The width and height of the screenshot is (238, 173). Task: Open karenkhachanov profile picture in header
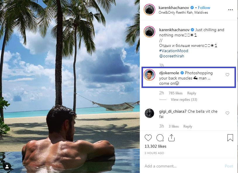149,10
